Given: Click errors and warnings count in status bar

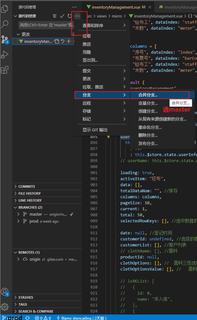Looking at the screenshot, I should [x=43, y=318].
